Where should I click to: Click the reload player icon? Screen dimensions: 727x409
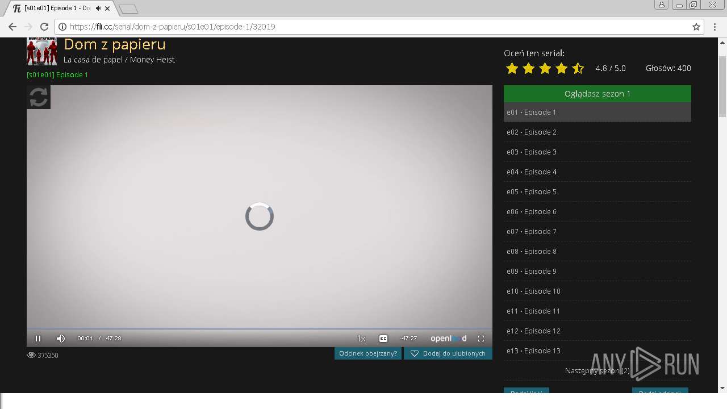(39, 97)
